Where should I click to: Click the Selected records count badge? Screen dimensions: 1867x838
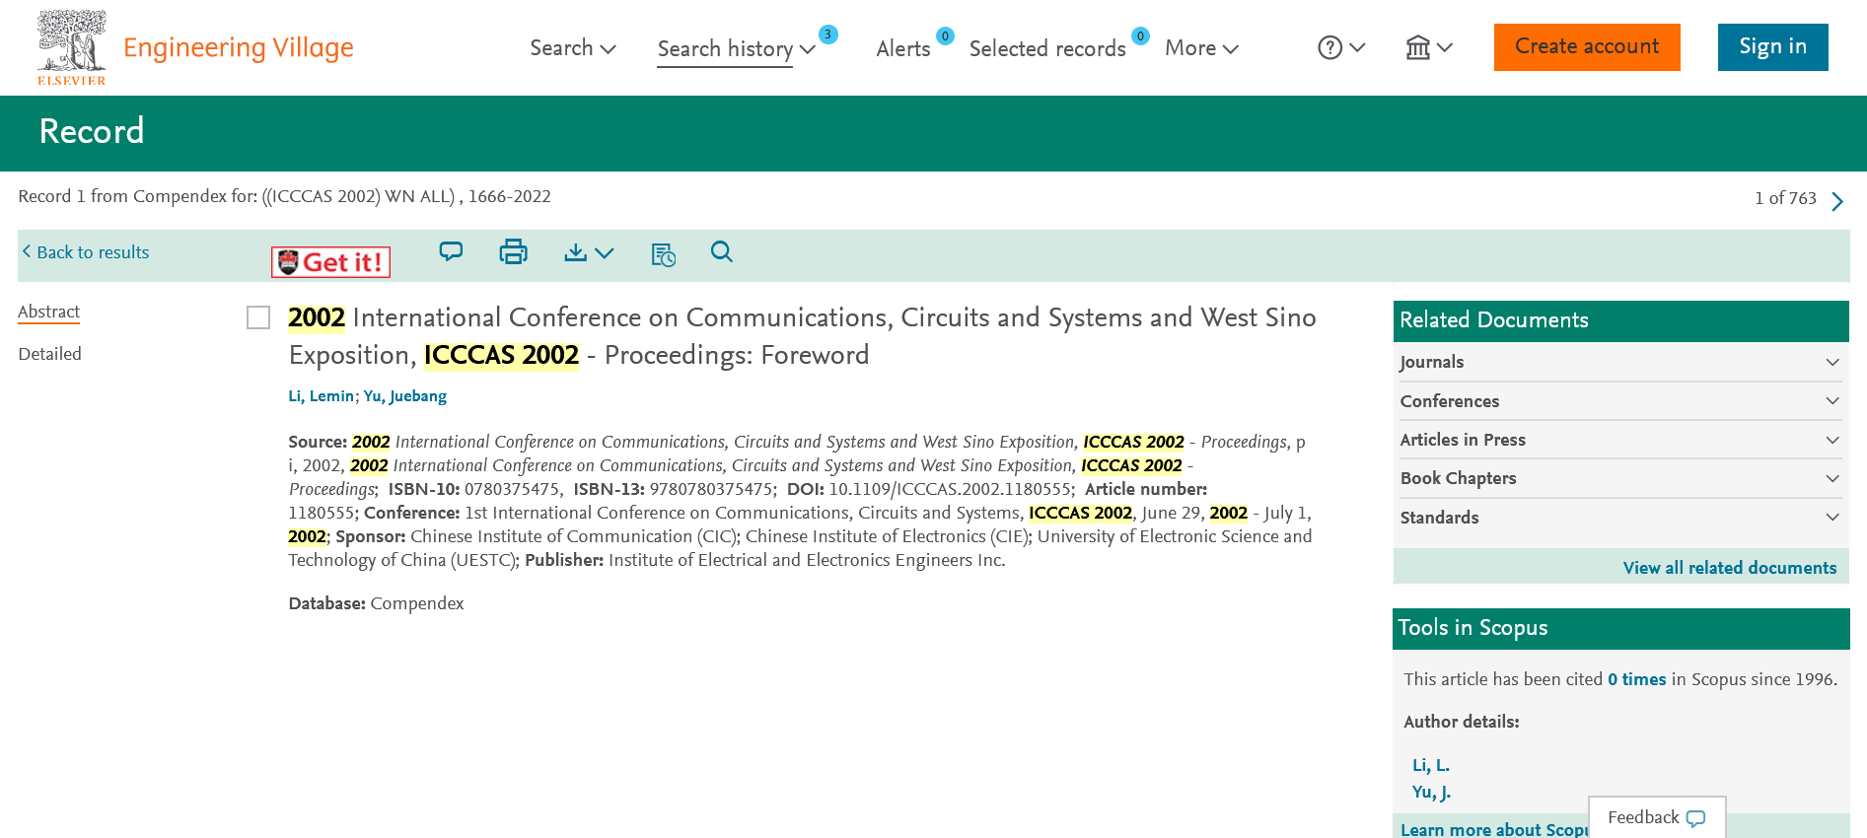1140,36
